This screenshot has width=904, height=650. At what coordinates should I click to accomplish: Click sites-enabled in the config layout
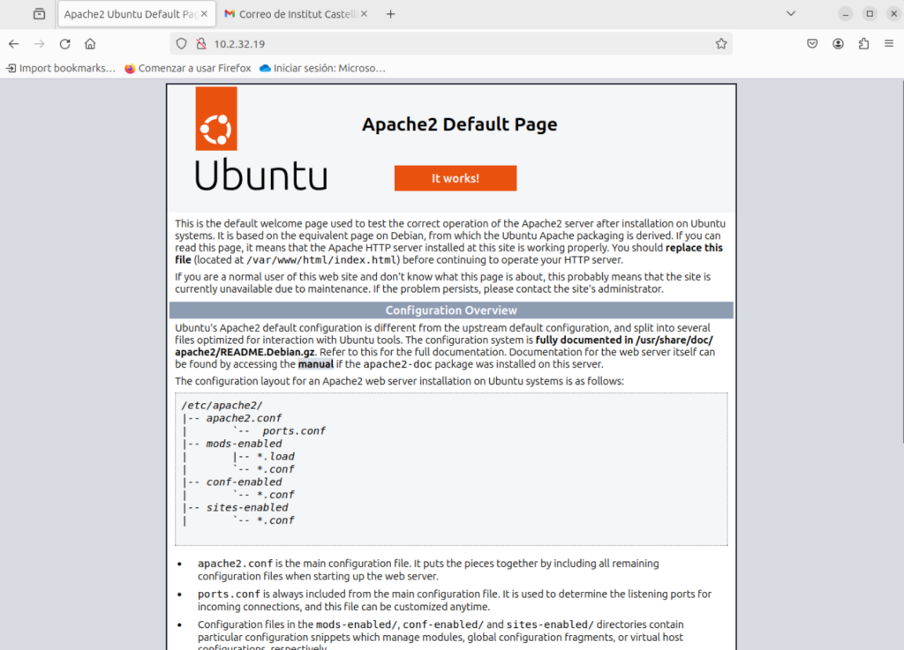[247, 507]
